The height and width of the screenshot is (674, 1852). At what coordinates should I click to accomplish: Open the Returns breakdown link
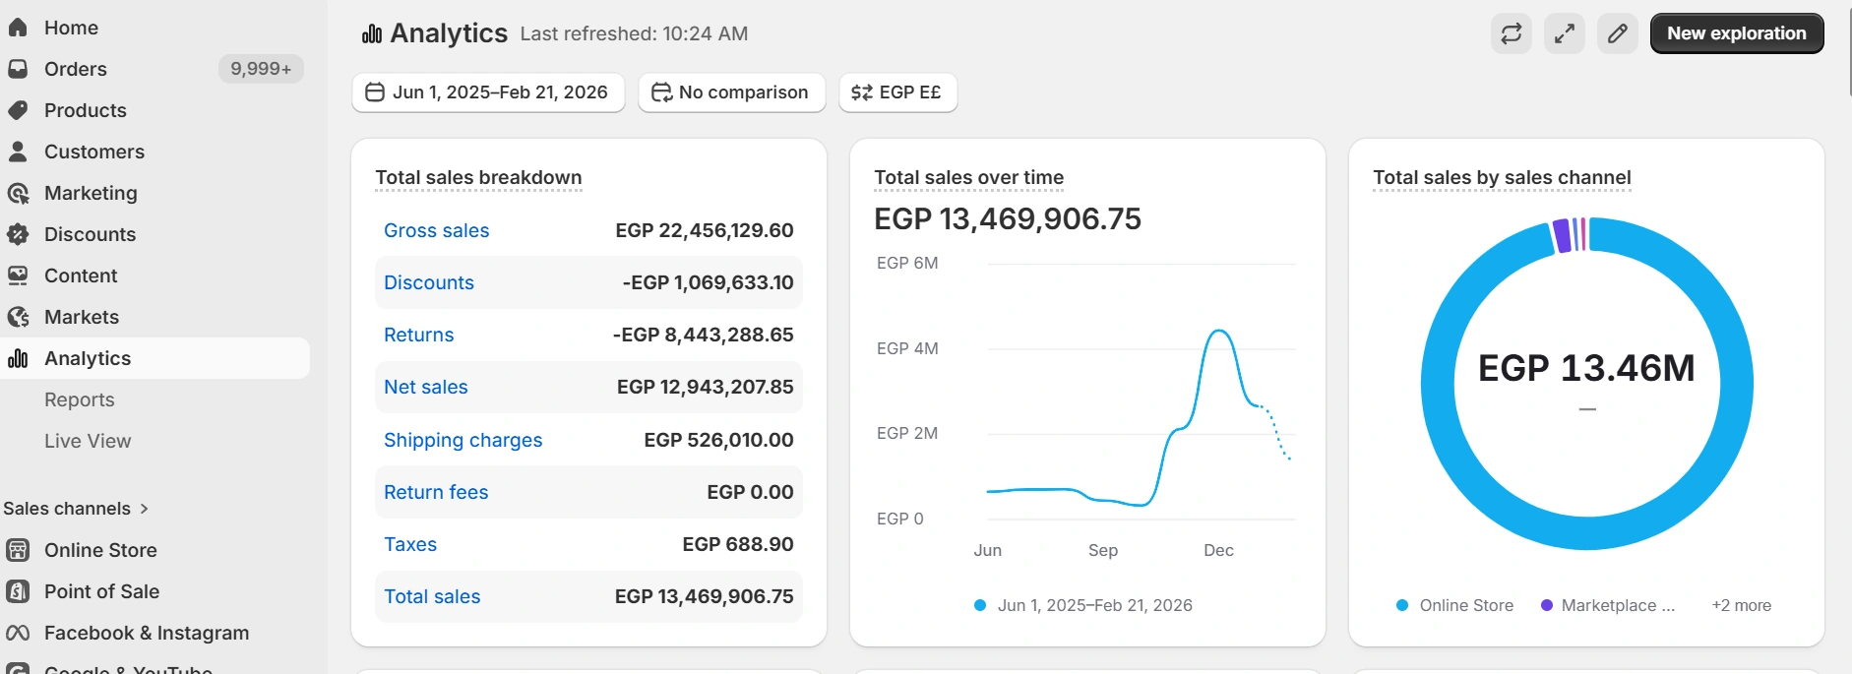[x=419, y=335]
